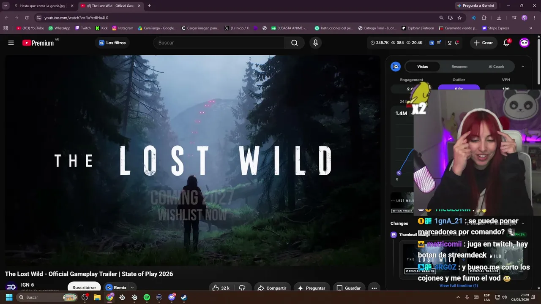Open the Chrome extensions puzzle icon
541x304 pixels.
click(x=484, y=18)
